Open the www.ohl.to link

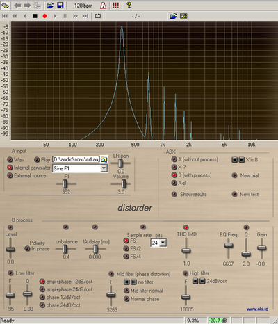tap(257, 309)
